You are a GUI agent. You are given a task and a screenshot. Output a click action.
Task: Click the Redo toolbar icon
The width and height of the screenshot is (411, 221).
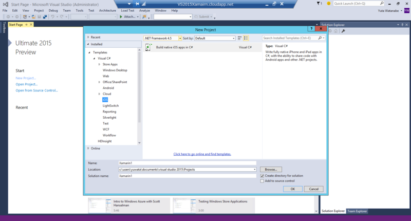coord(62,17)
